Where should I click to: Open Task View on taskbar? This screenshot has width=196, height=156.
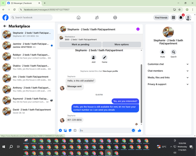tap(18, 147)
